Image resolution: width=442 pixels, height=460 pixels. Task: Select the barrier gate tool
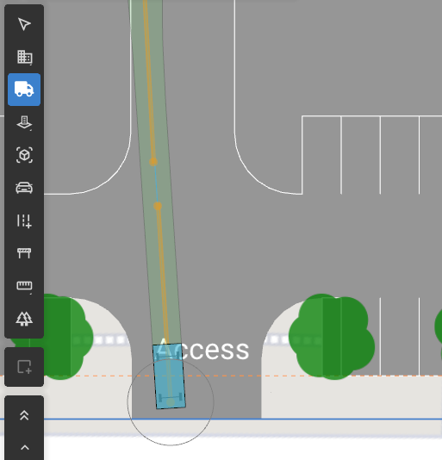click(x=24, y=253)
